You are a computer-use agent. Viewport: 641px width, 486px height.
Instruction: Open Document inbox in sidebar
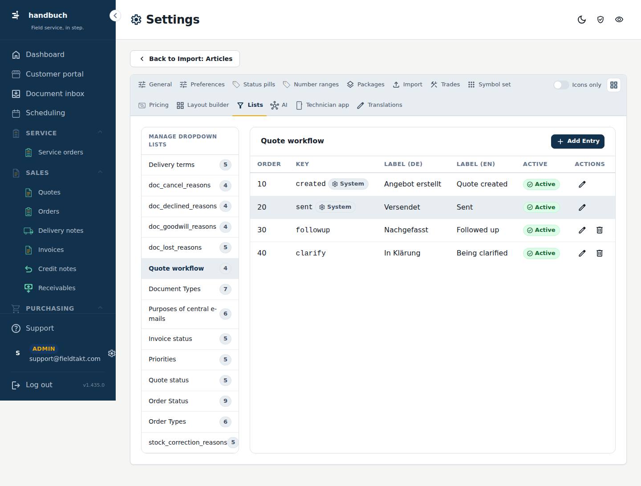point(57,93)
